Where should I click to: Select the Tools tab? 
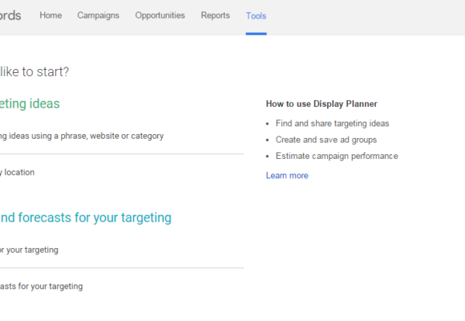tap(257, 16)
